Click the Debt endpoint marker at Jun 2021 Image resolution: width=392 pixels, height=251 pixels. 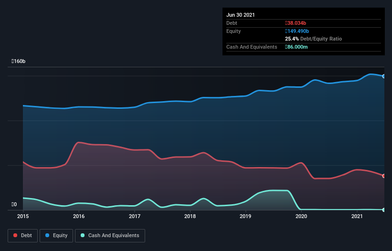(384, 176)
